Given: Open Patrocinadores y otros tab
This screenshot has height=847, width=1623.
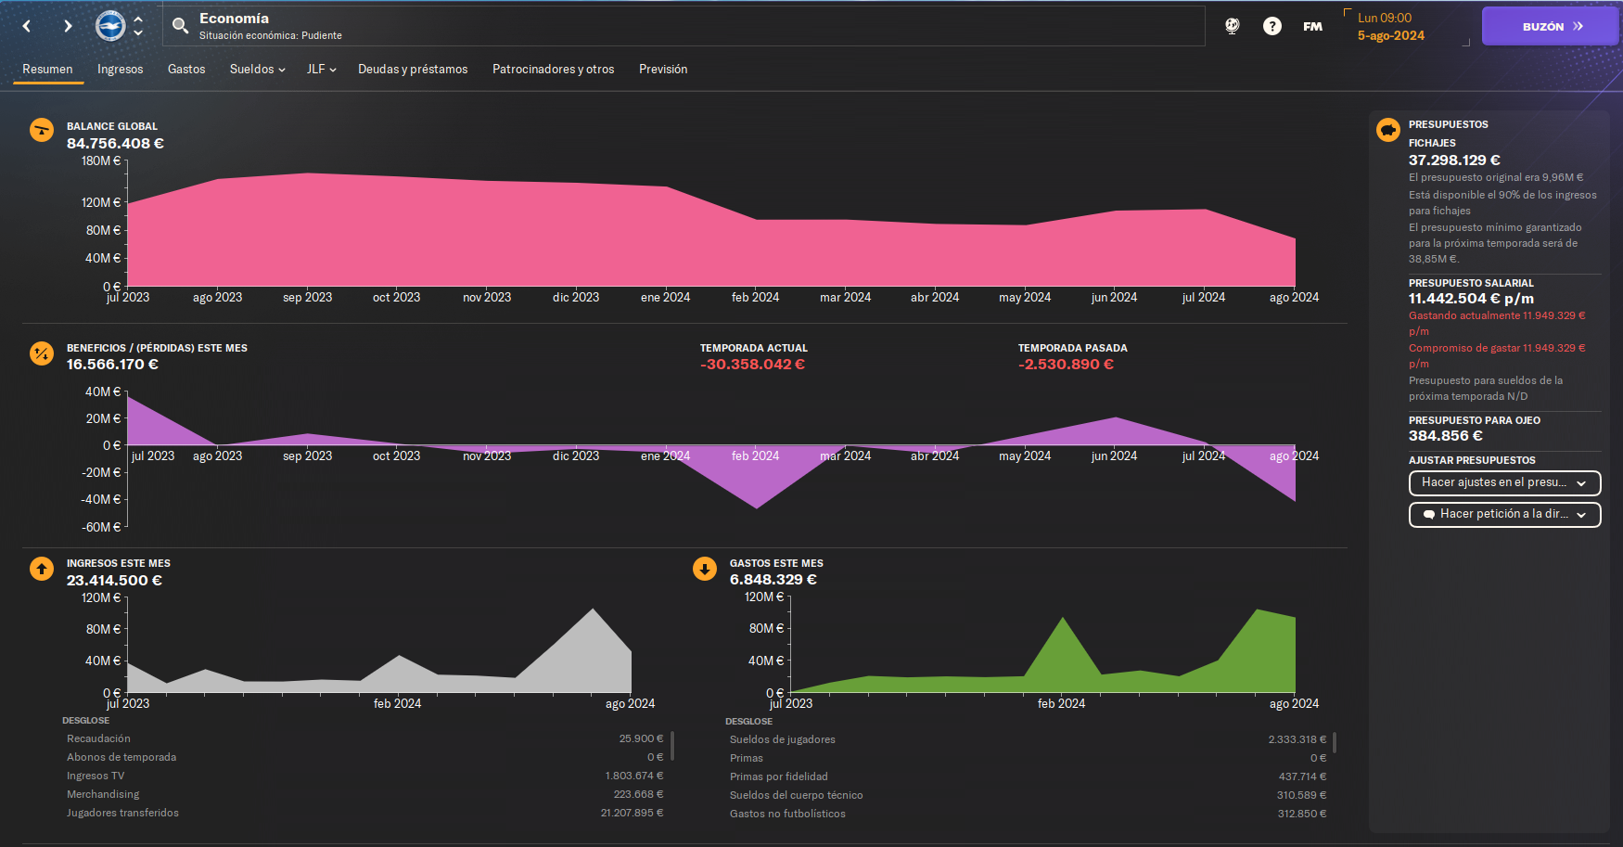Looking at the screenshot, I should tap(554, 69).
